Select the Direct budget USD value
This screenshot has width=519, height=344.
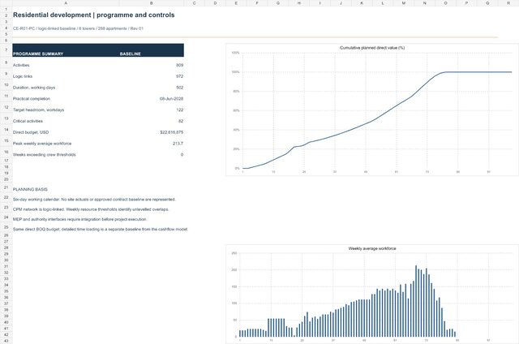[171, 132]
